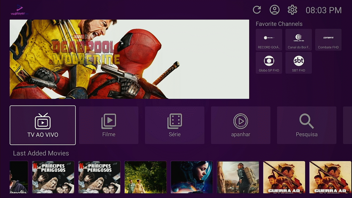The height and width of the screenshot is (198, 352).
Task: Launch Pesquisa search
Action: (307, 125)
